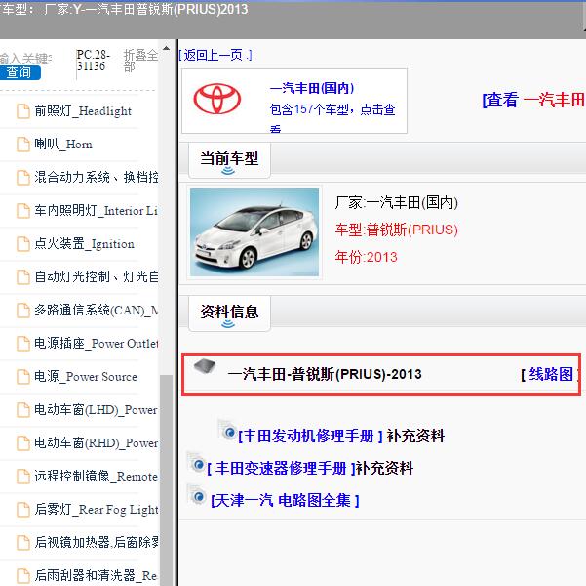Open 点火装置_Ignition tree item
Screen dimensions: 586x586
tap(84, 244)
